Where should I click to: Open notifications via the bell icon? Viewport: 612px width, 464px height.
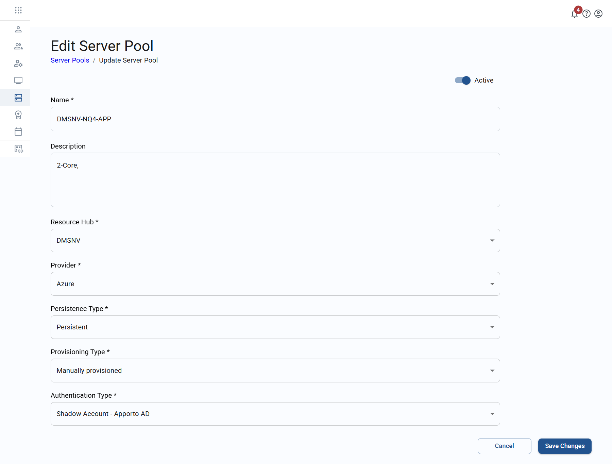coord(574,14)
